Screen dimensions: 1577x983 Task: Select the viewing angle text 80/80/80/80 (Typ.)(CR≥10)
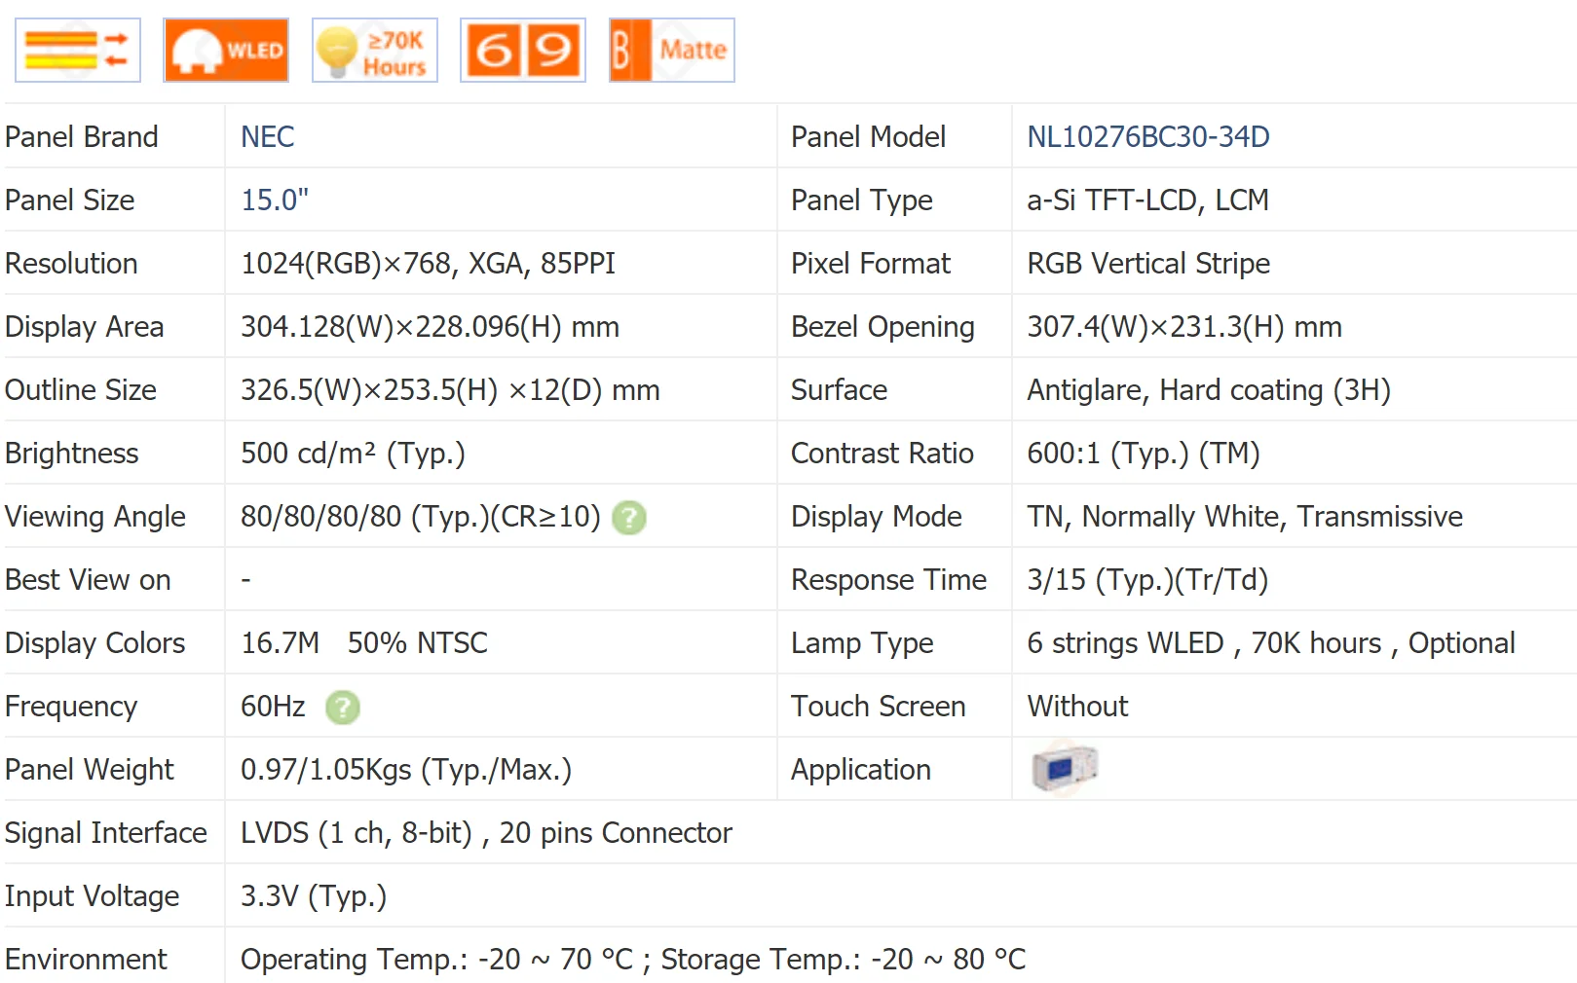tap(421, 517)
